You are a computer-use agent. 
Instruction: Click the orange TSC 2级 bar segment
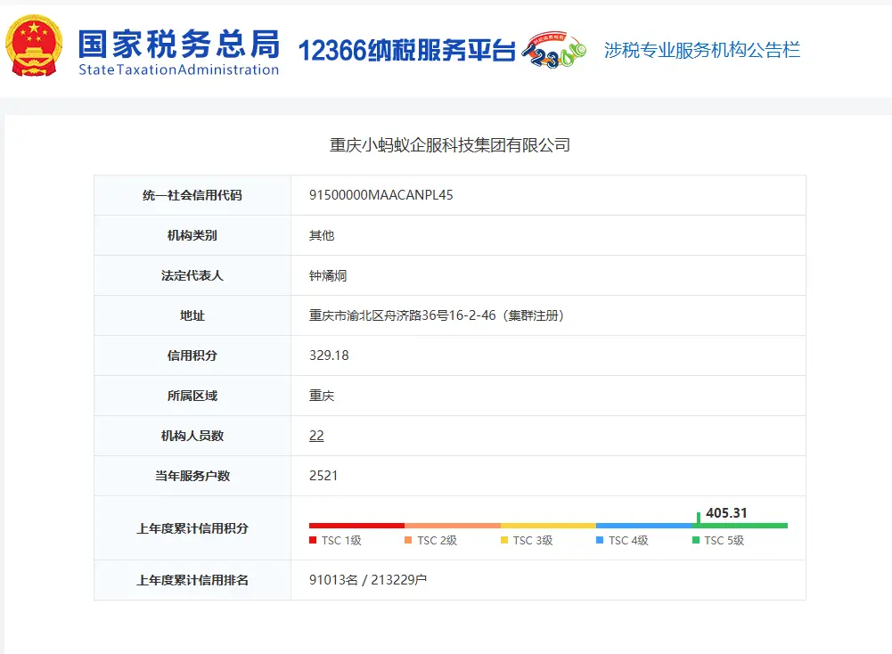[x=453, y=526]
